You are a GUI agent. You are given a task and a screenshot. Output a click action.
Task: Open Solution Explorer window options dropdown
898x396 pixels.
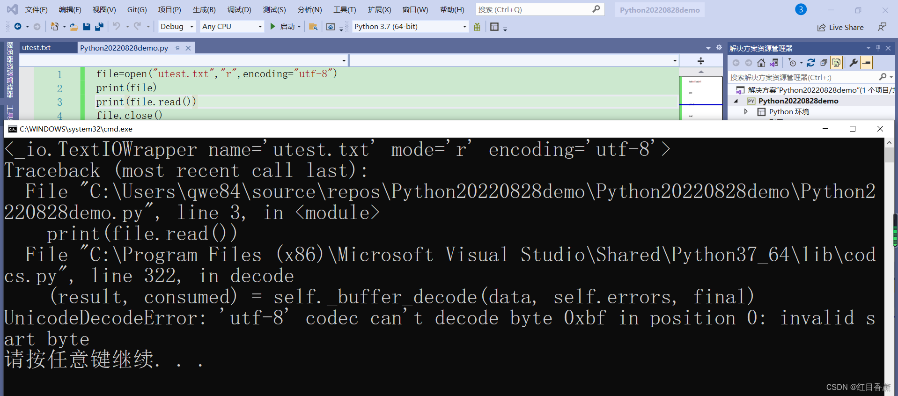click(869, 48)
